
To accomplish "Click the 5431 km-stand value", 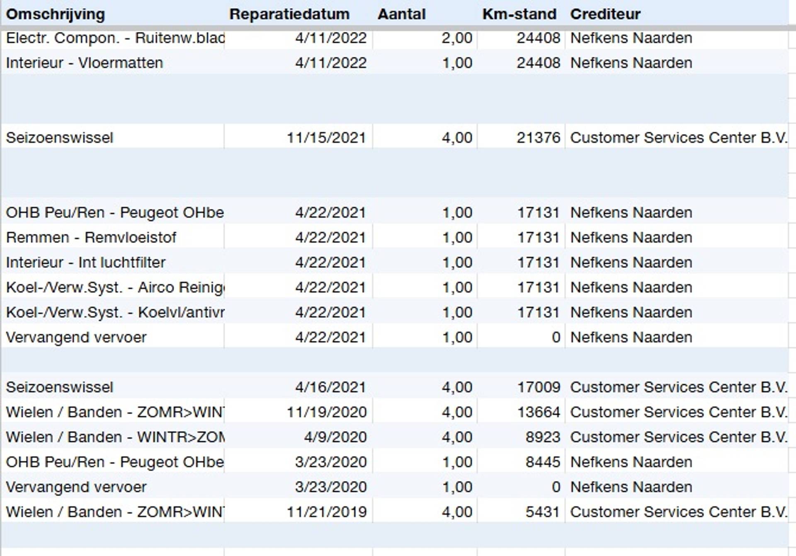I will coord(542,512).
